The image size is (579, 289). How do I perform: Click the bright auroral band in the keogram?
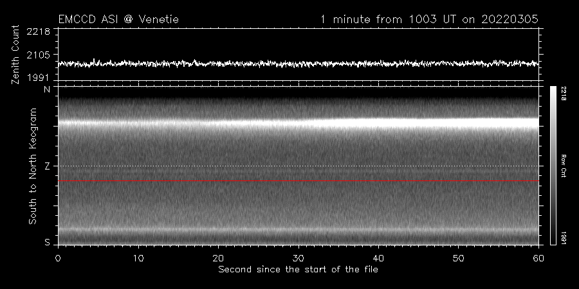pos(299,123)
